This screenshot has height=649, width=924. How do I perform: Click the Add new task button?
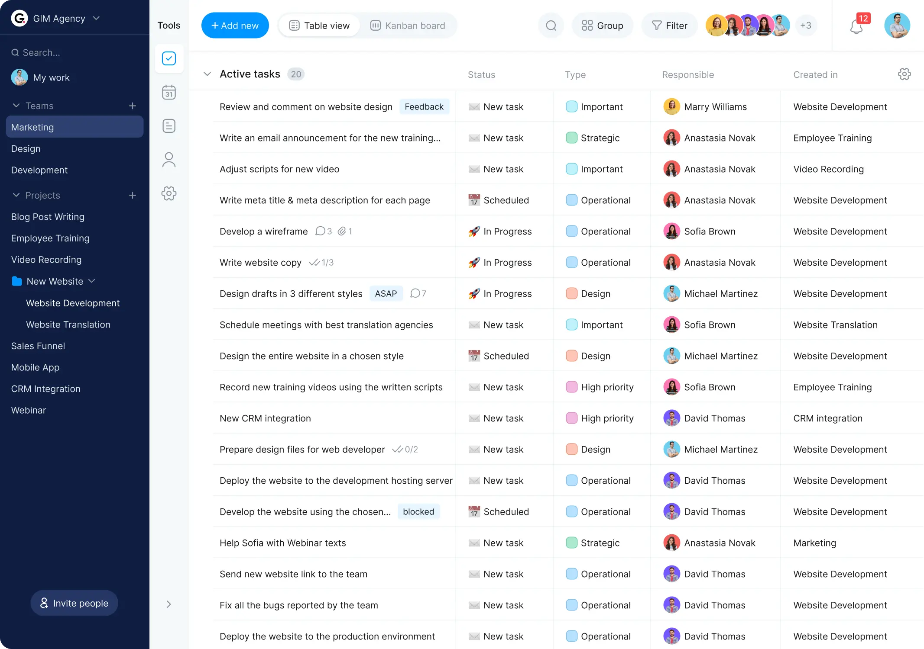tap(236, 25)
